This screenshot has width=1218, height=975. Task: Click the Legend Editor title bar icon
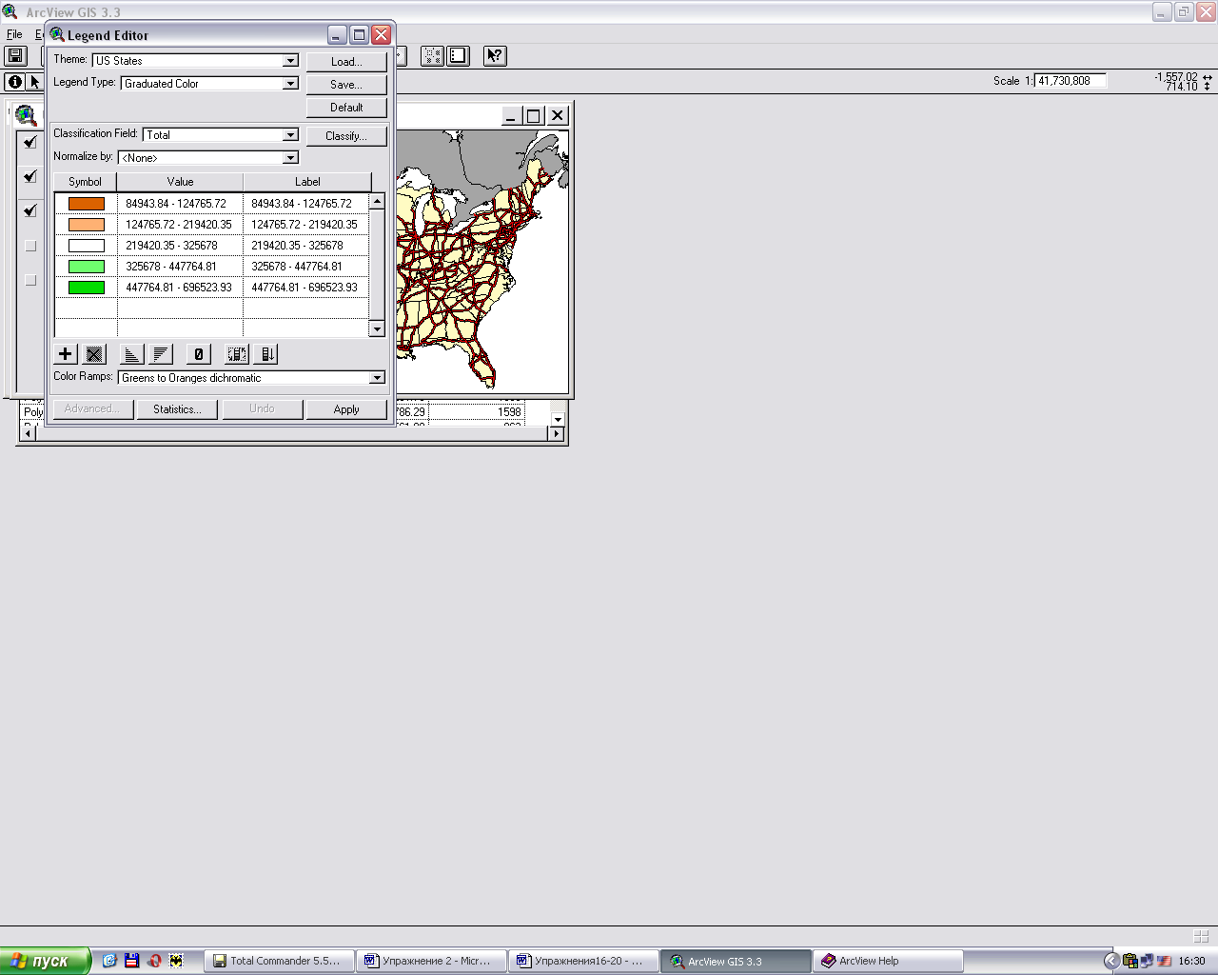[x=57, y=35]
